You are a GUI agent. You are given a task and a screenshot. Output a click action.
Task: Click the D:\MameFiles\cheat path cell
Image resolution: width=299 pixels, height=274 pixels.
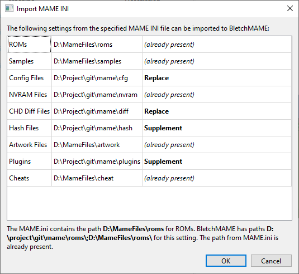click(97, 178)
